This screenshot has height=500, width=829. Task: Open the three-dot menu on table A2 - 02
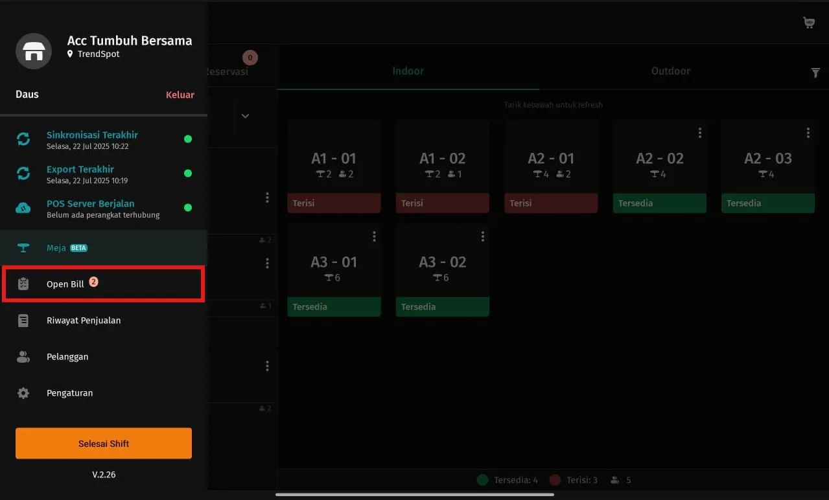(x=700, y=133)
